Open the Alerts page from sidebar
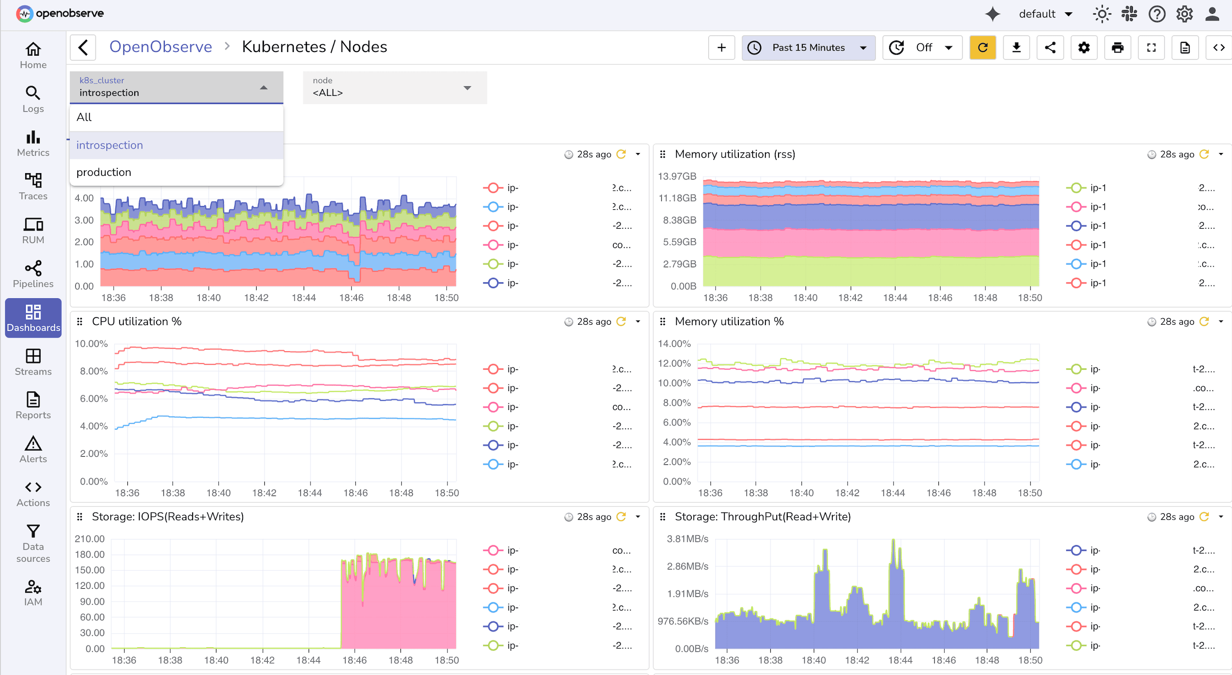The width and height of the screenshot is (1232, 675). [32, 450]
